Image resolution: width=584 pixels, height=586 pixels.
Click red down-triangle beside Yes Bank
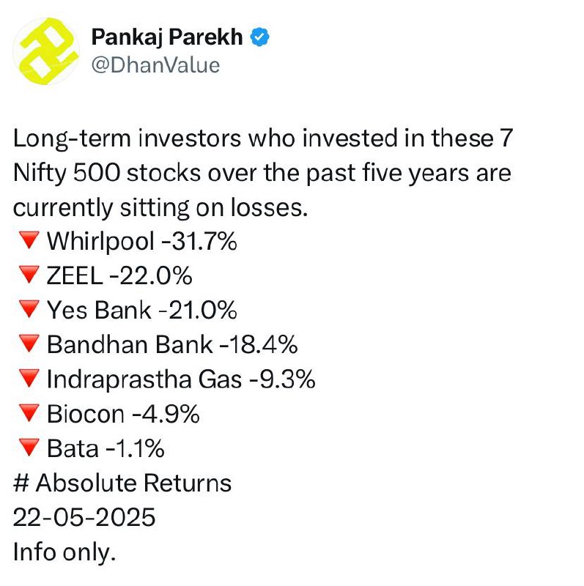pyautogui.click(x=29, y=309)
